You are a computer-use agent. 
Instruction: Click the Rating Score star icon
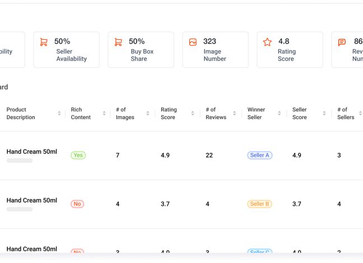tap(267, 42)
